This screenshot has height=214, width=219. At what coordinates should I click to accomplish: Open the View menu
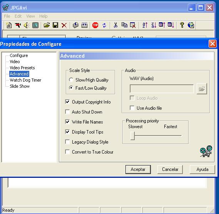coord(30,16)
